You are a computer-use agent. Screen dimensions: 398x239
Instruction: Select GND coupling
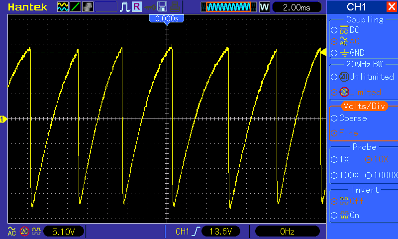click(x=348, y=53)
